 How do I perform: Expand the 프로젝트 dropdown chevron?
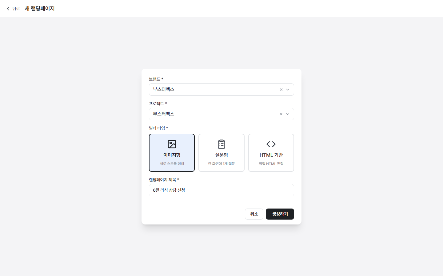(288, 114)
